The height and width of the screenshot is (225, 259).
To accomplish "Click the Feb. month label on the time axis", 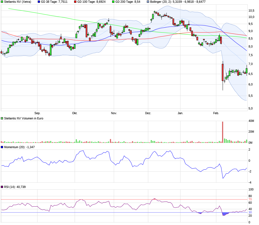I will coord(216,113).
